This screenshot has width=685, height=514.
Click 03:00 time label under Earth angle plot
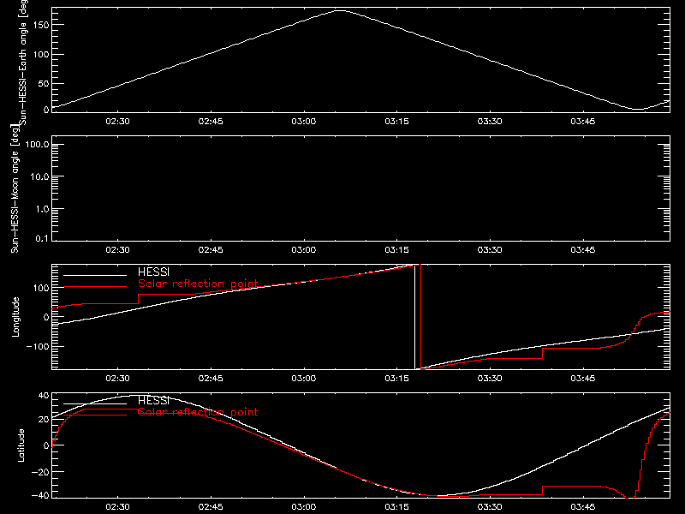pos(304,122)
